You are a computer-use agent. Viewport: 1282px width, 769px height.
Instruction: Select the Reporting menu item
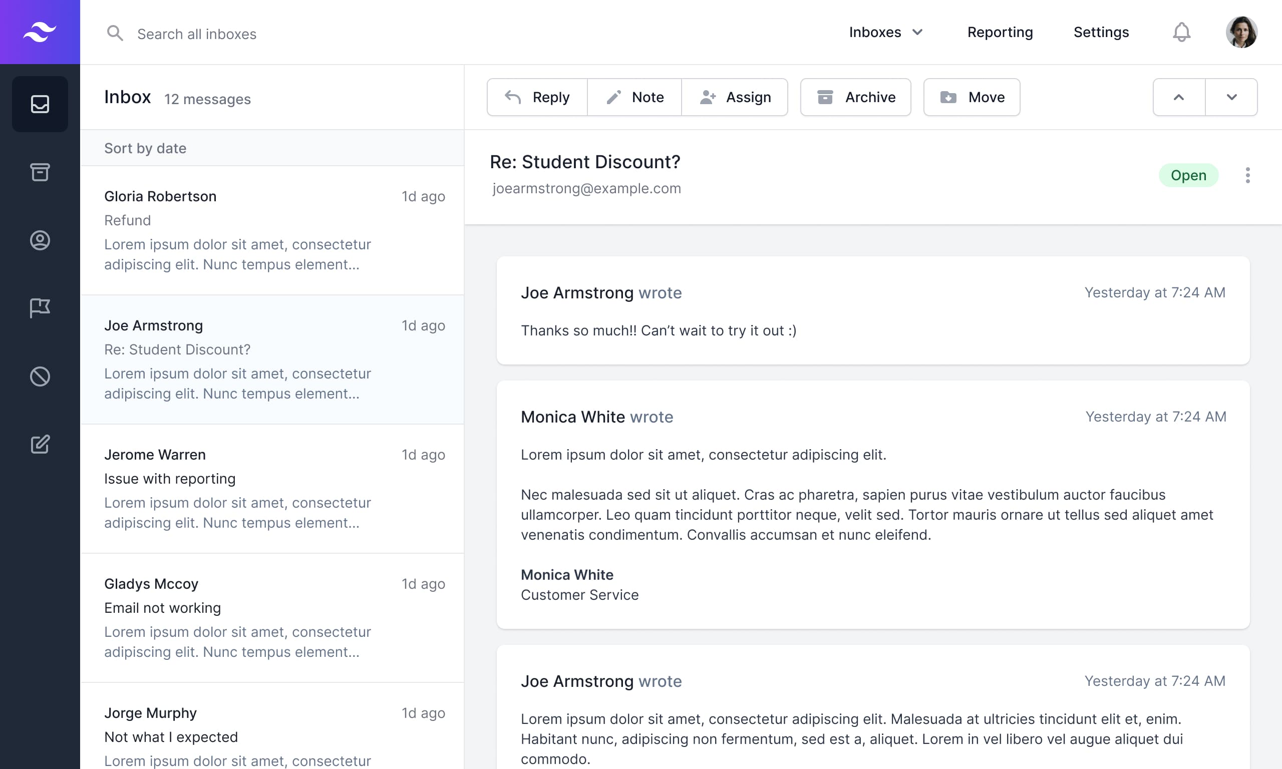1000,31
